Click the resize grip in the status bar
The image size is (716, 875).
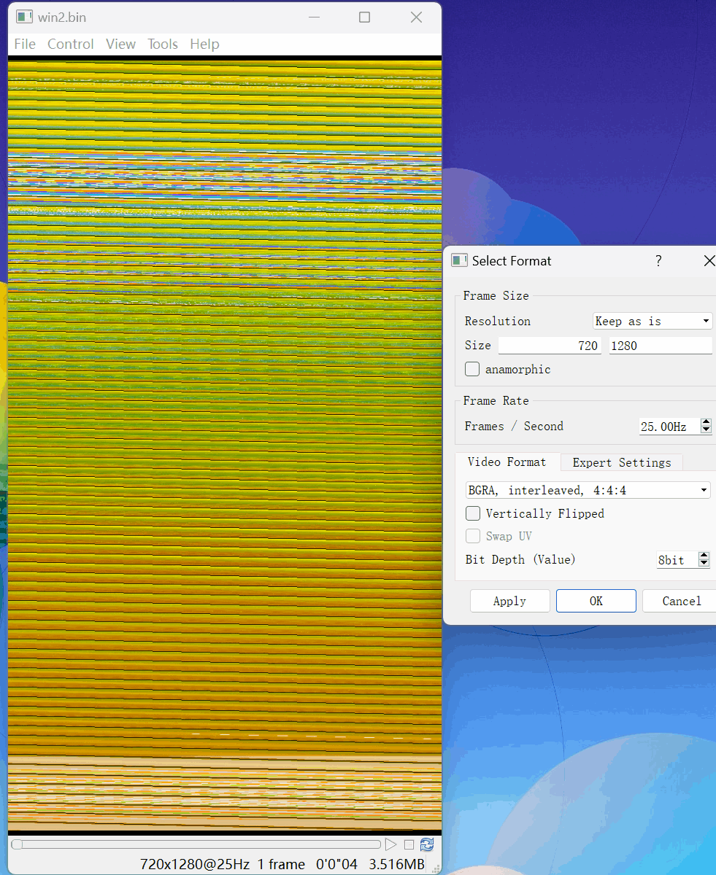pos(436,868)
